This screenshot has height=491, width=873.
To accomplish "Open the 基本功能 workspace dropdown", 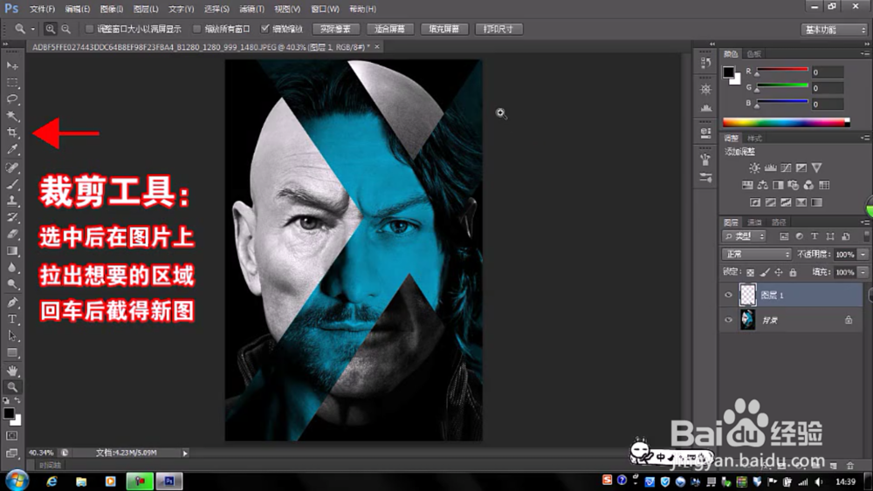I will coord(834,30).
